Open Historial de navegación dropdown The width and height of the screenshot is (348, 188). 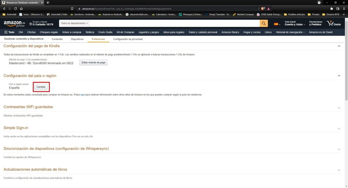click(x=290, y=32)
